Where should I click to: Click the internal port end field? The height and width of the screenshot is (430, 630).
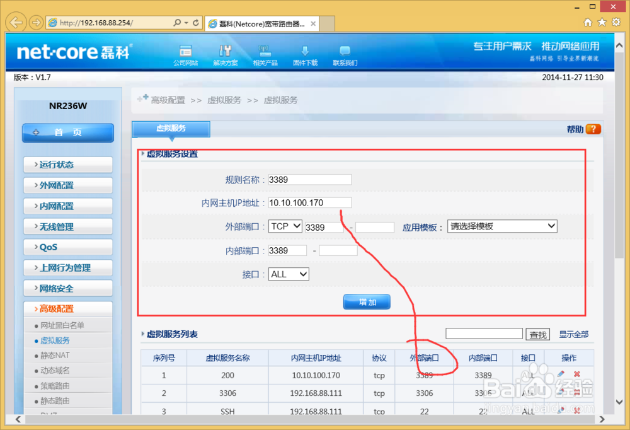(338, 250)
